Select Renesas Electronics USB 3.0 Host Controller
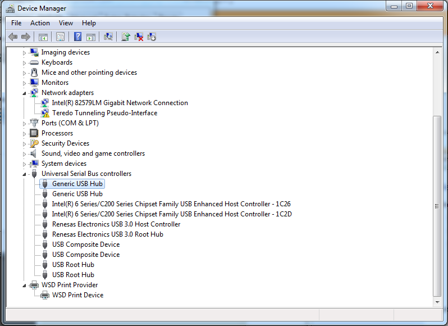The width and height of the screenshot is (448, 326). click(116, 224)
